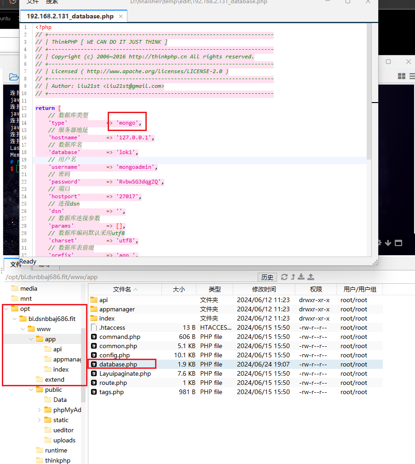415x464 pixels.
Task: Open the 历史 history button
Action: pyautogui.click(x=267, y=277)
